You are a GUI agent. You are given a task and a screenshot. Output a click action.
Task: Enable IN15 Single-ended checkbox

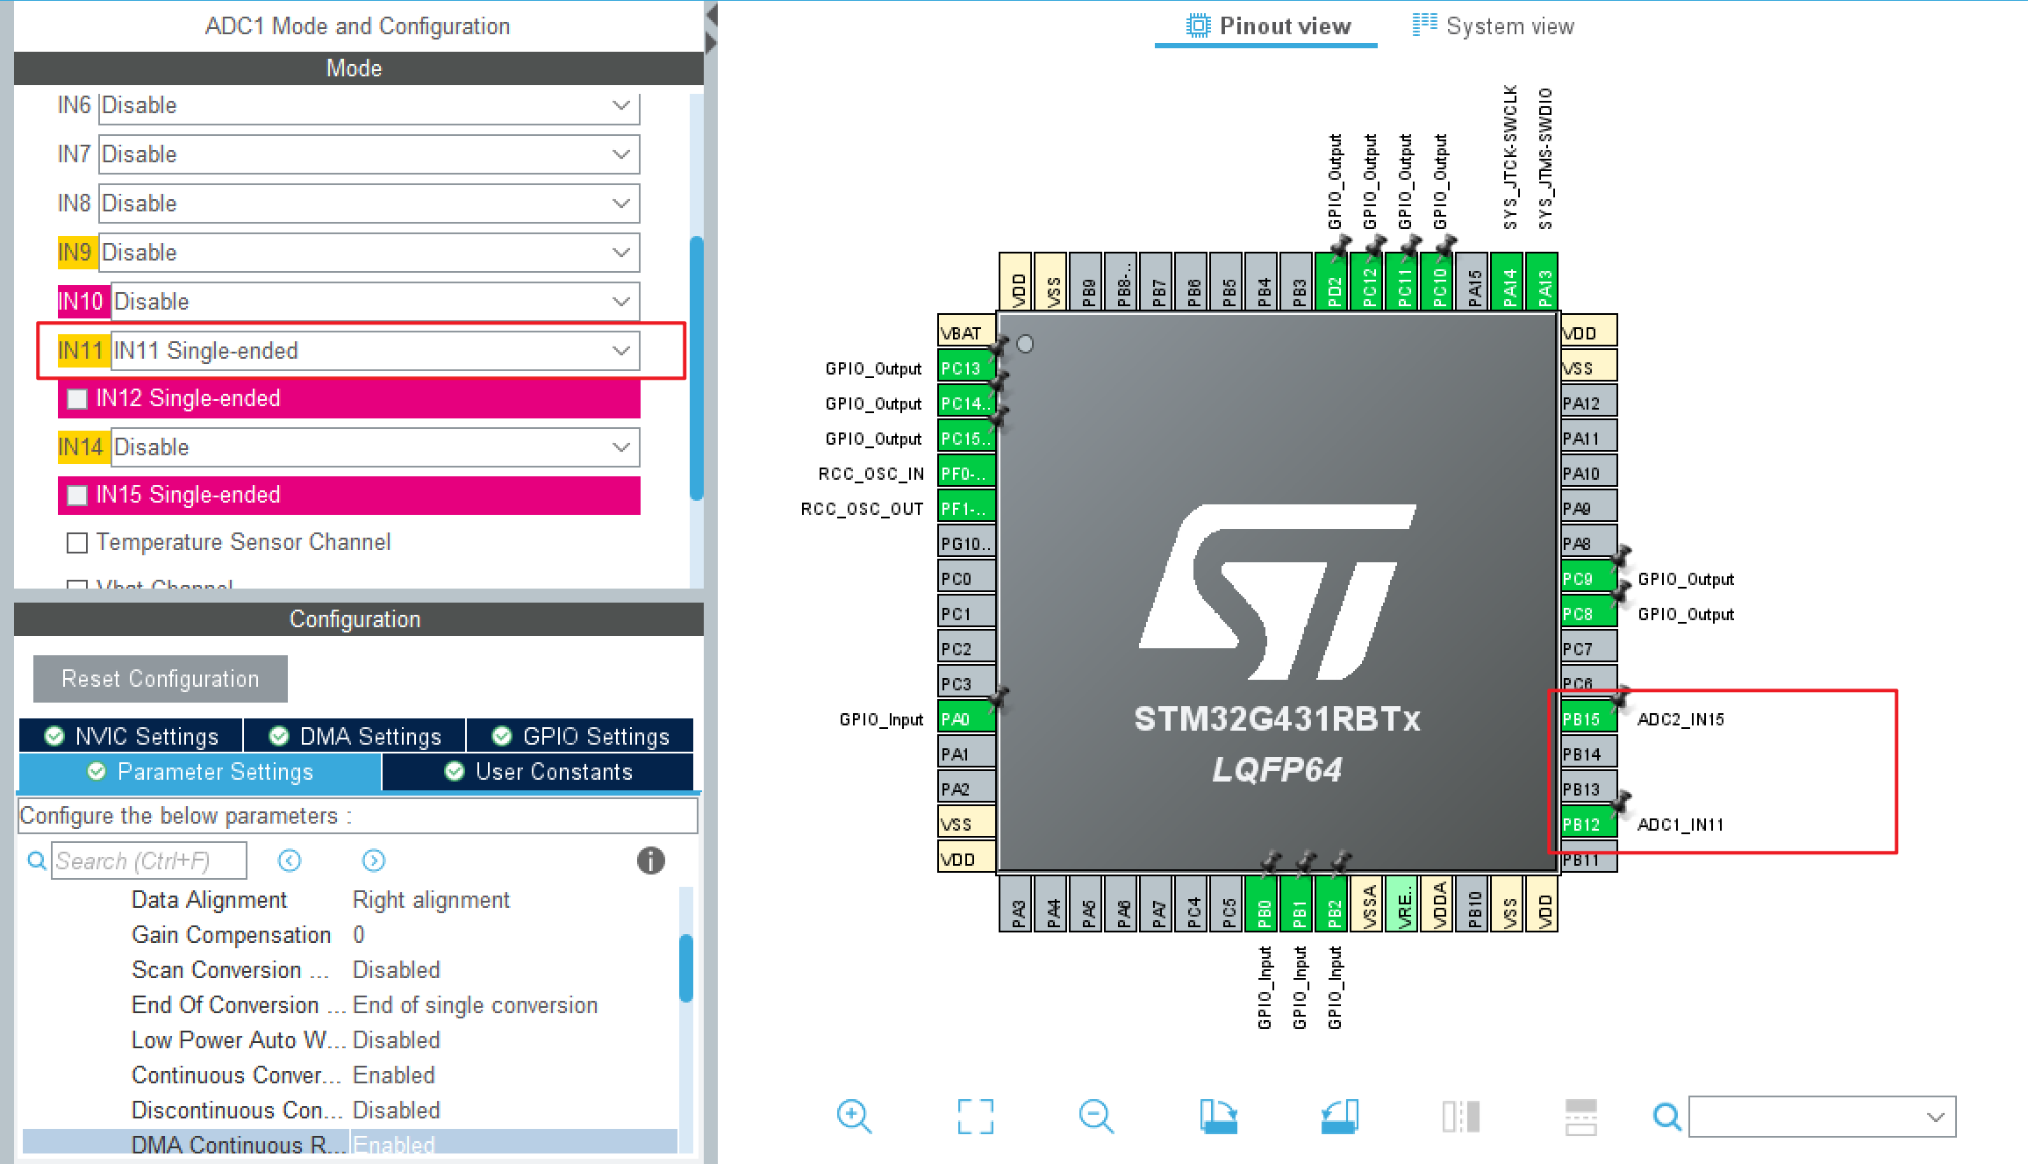tap(78, 496)
